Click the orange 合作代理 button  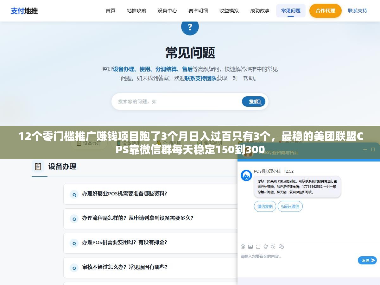point(325,11)
